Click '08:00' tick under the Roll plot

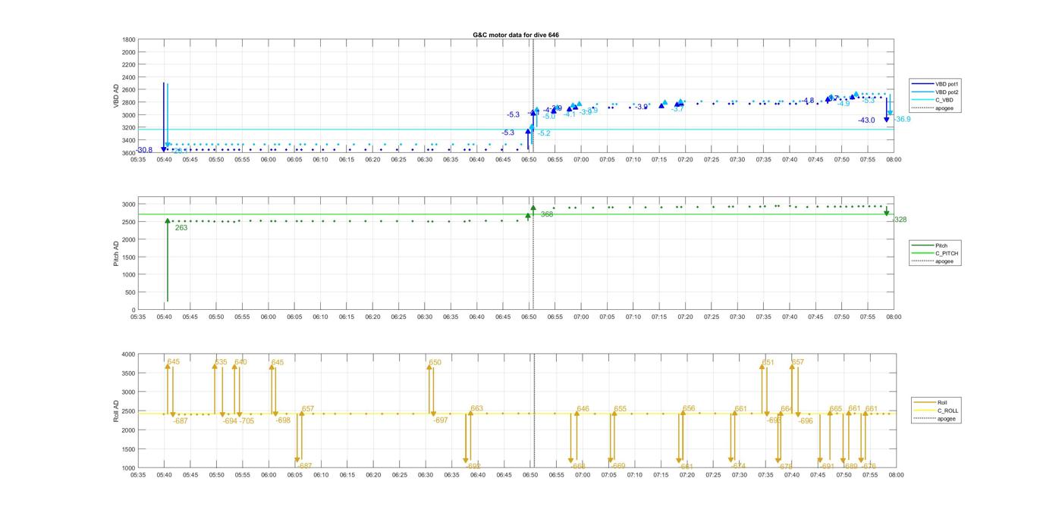(x=895, y=475)
